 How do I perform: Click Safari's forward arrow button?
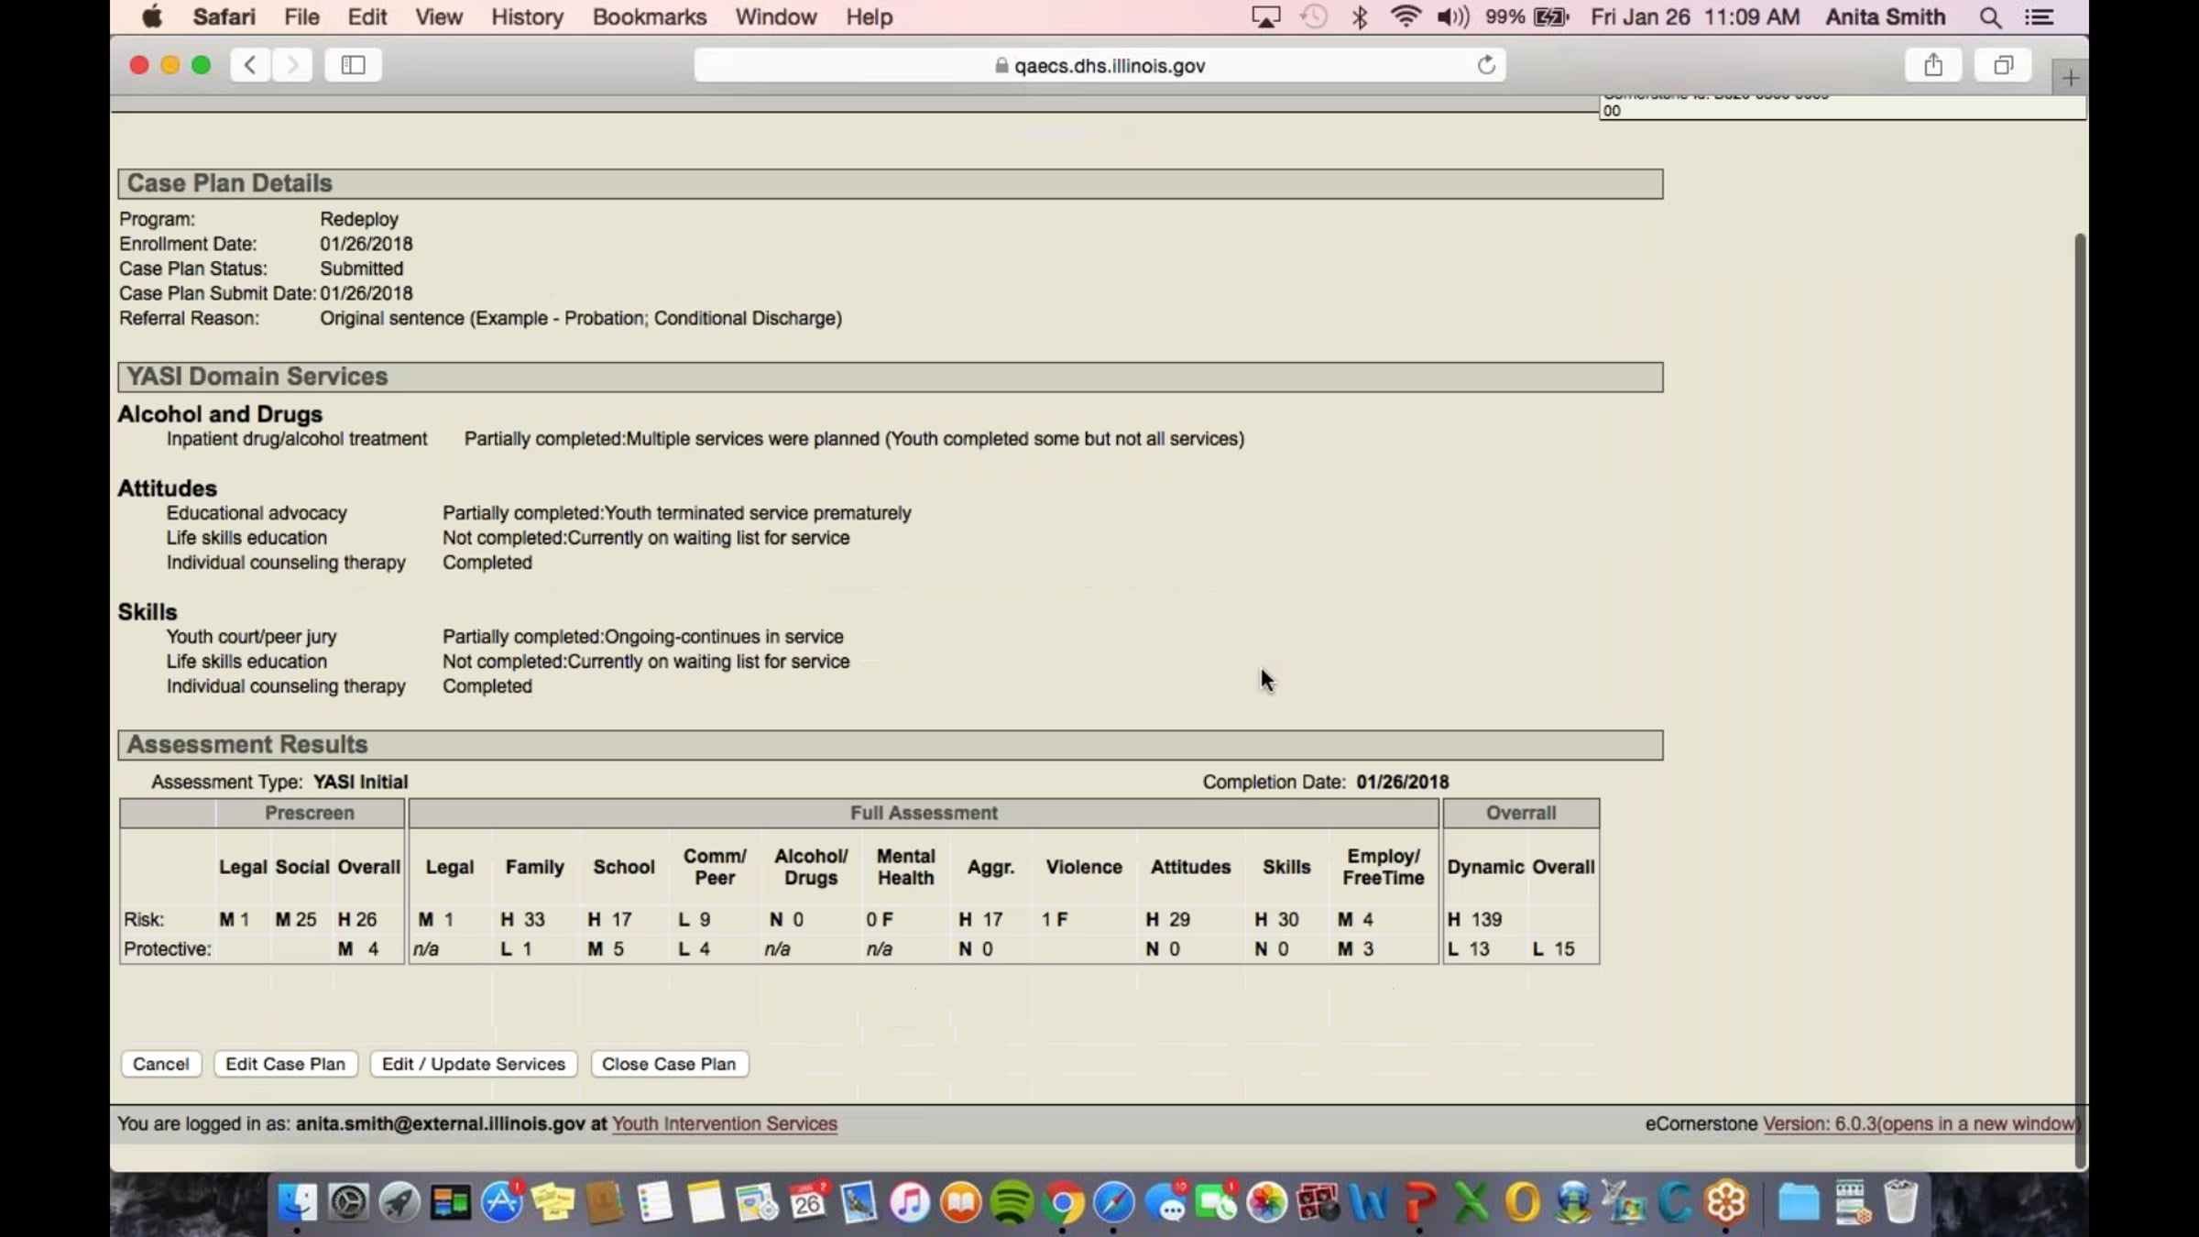coord(292,65)
